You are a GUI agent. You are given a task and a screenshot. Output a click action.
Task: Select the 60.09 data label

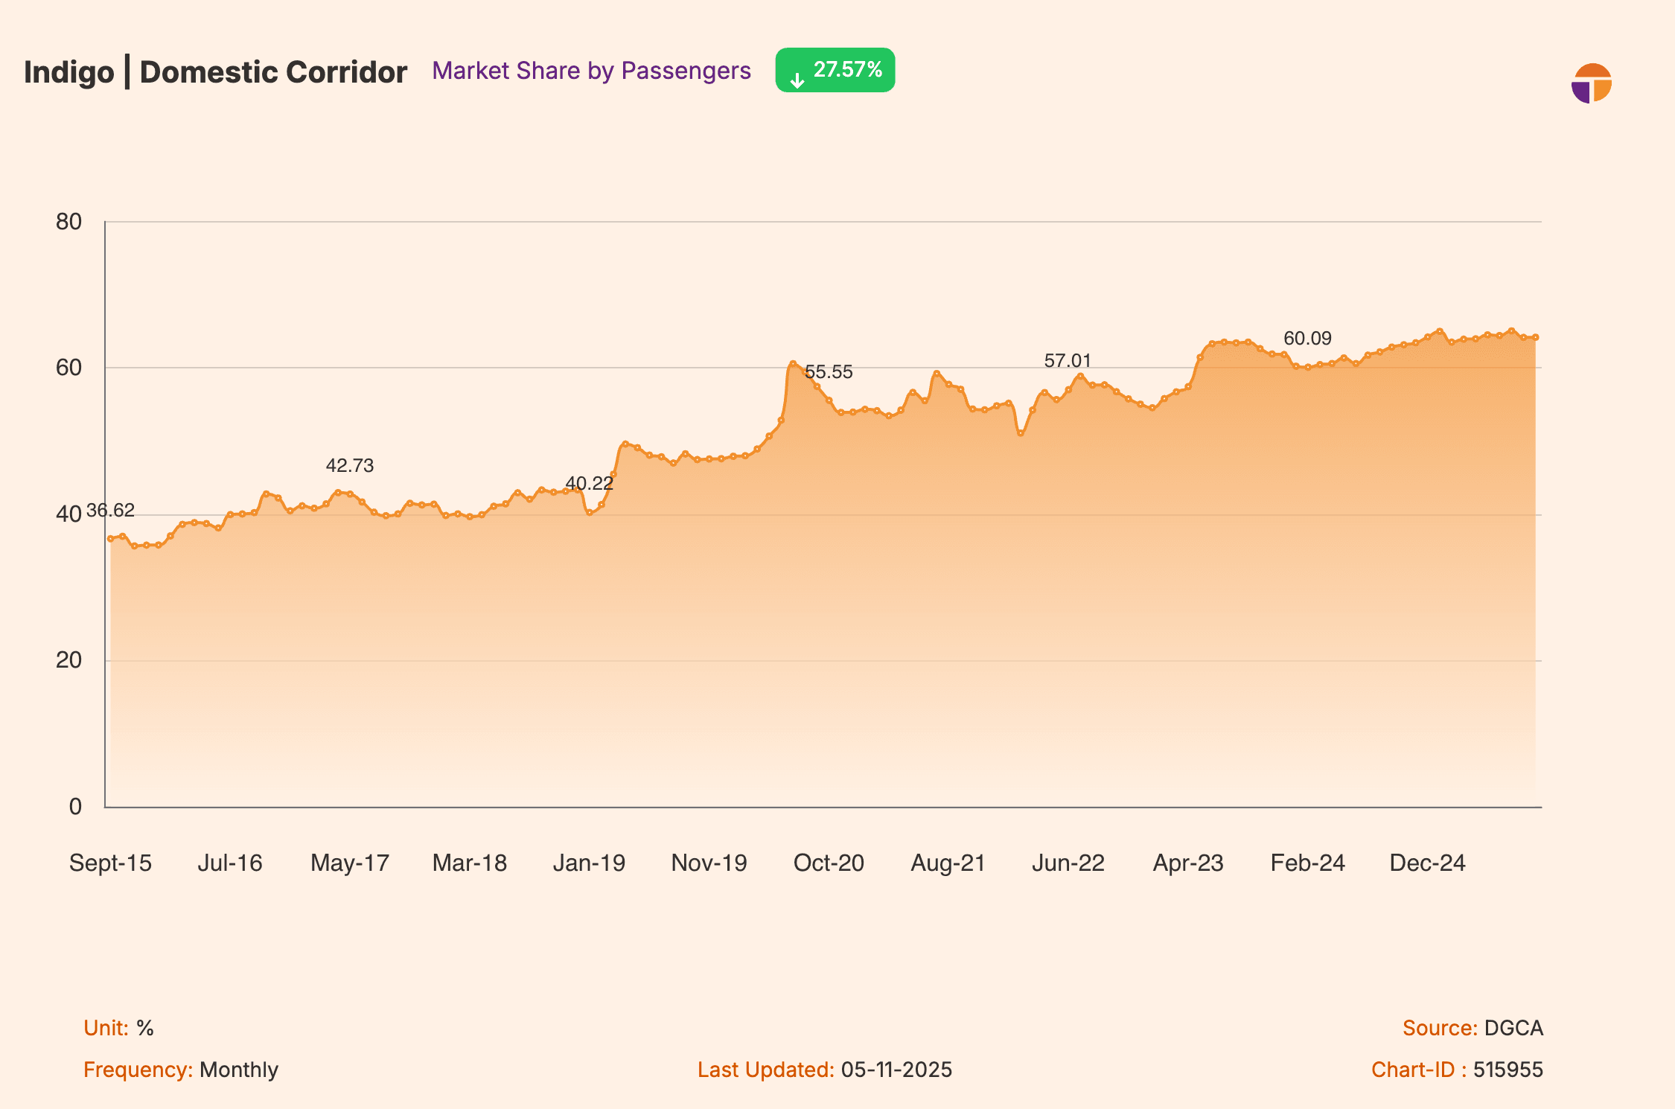point(1307,339)
